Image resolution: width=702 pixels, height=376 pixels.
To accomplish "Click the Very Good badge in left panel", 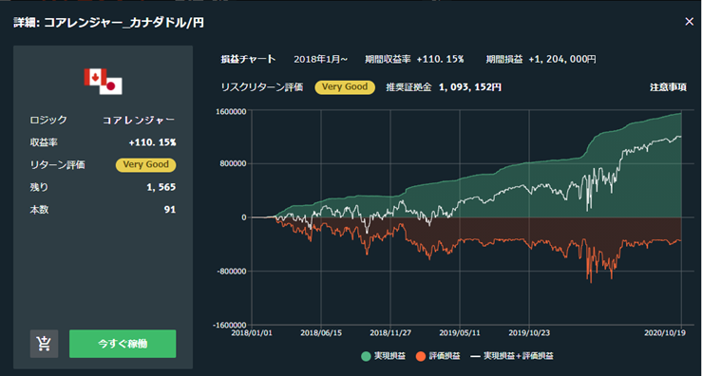I will [146, 164].
